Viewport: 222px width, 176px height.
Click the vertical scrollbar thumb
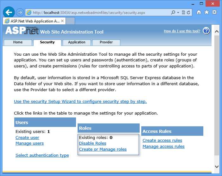tap(217, 95)
